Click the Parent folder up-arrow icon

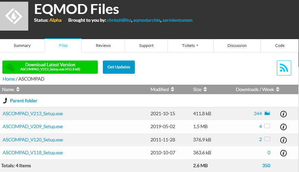click(x=5, y=101)
